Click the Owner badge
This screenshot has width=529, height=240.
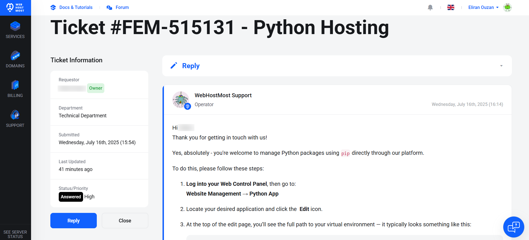point(96,88)
